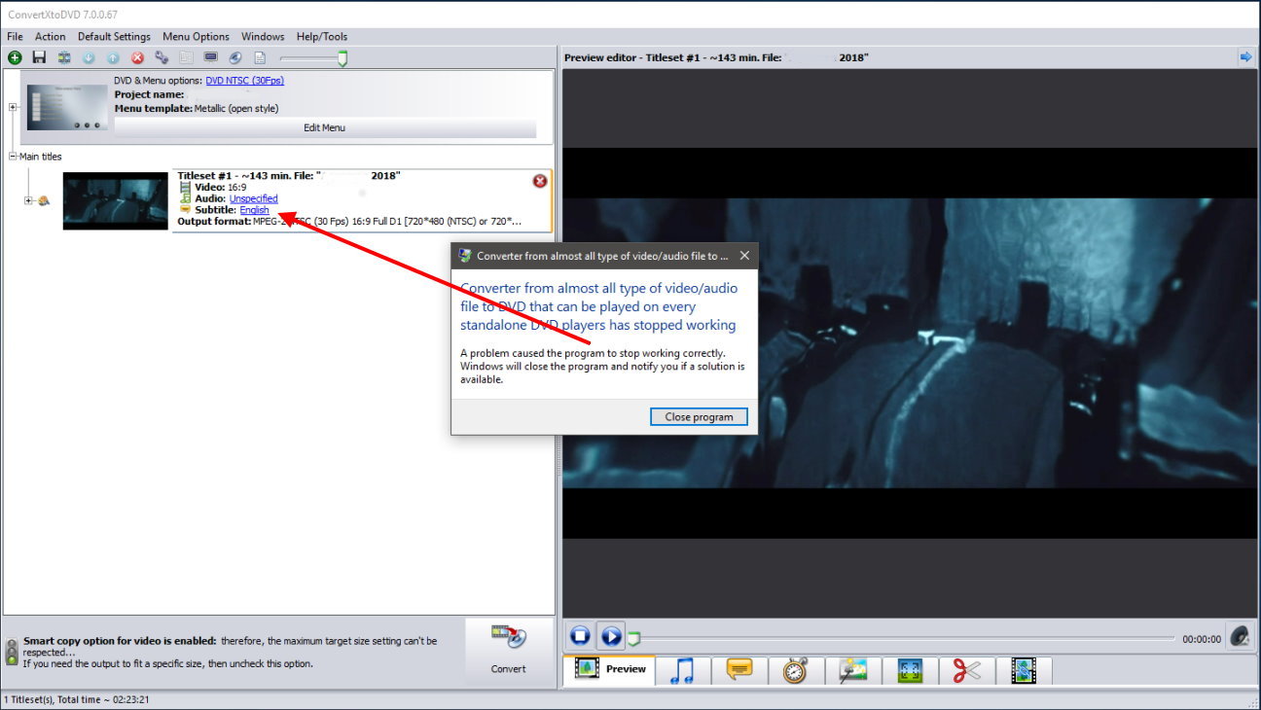Open the Menu Options menu

[x=196, y=37]
